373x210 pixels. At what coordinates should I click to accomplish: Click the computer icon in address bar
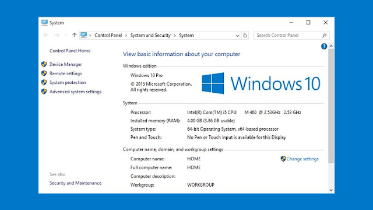pos(83,35)
